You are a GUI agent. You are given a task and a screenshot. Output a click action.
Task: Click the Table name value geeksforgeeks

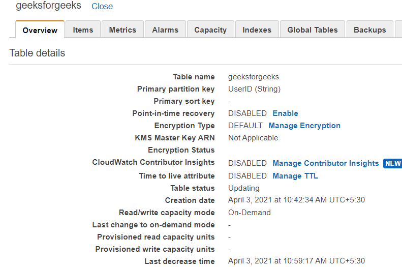coord(254,77)
